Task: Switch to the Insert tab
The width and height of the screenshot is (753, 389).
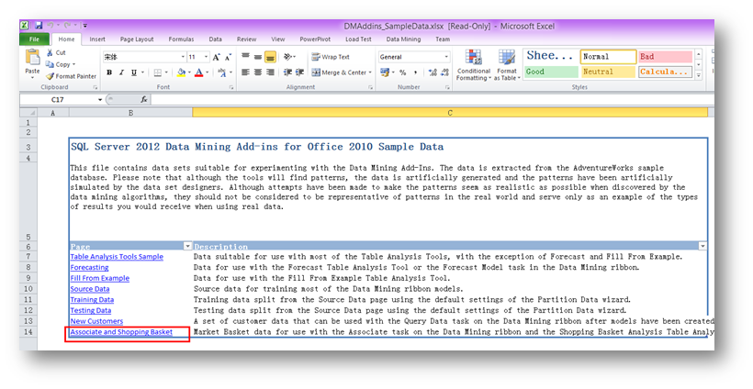Action: 97,39
